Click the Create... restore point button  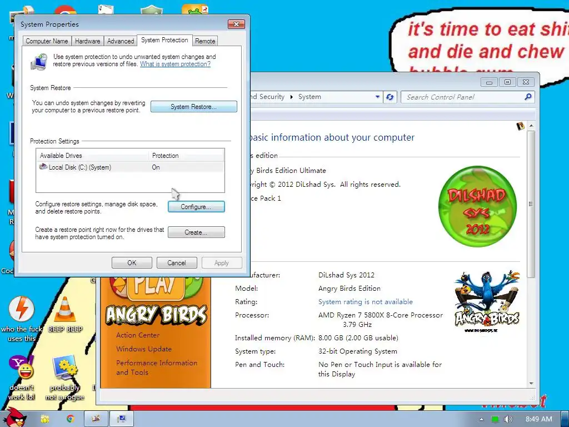[x=196, y=232]
